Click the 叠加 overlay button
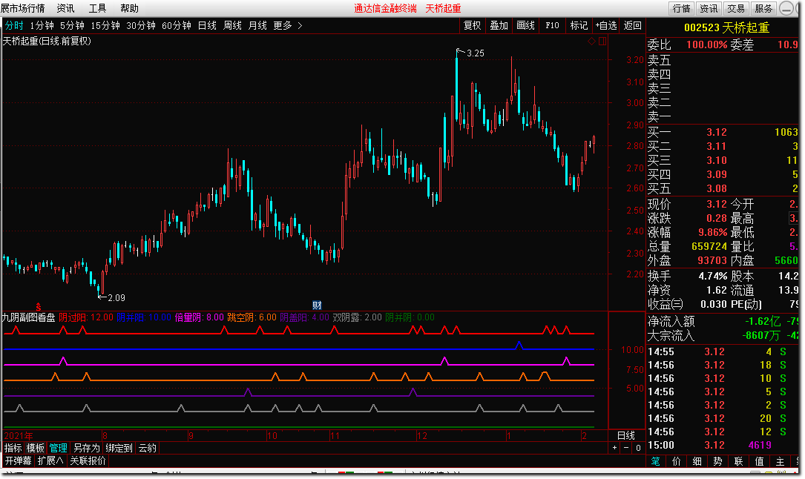This screenshot has width=805, height=479. coord(499,25)
